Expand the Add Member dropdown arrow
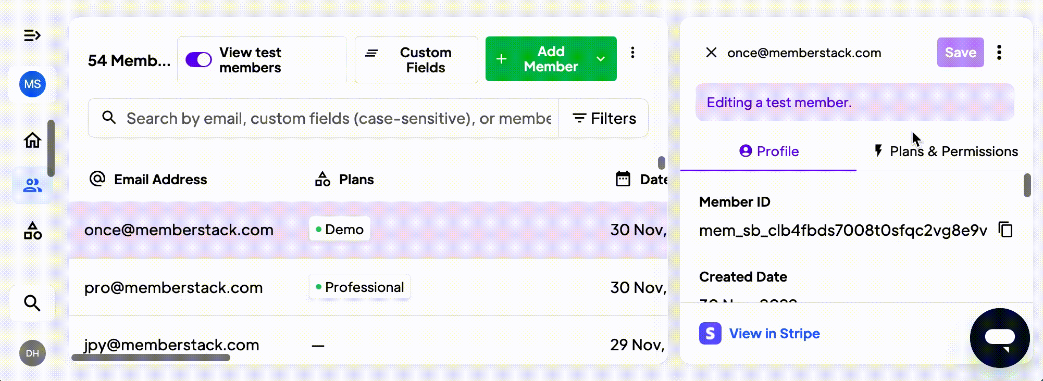Screen dimensions: 1043x381 click(x=601, y=59)
